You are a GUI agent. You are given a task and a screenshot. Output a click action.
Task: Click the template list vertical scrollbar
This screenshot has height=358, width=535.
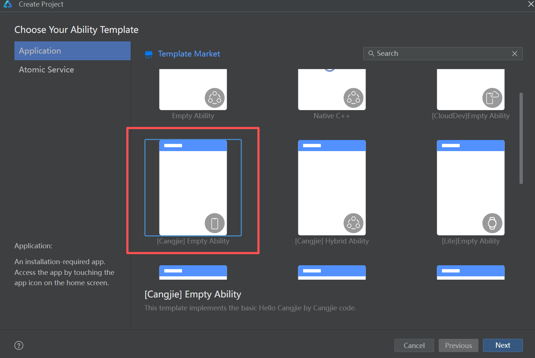(521, 138)
